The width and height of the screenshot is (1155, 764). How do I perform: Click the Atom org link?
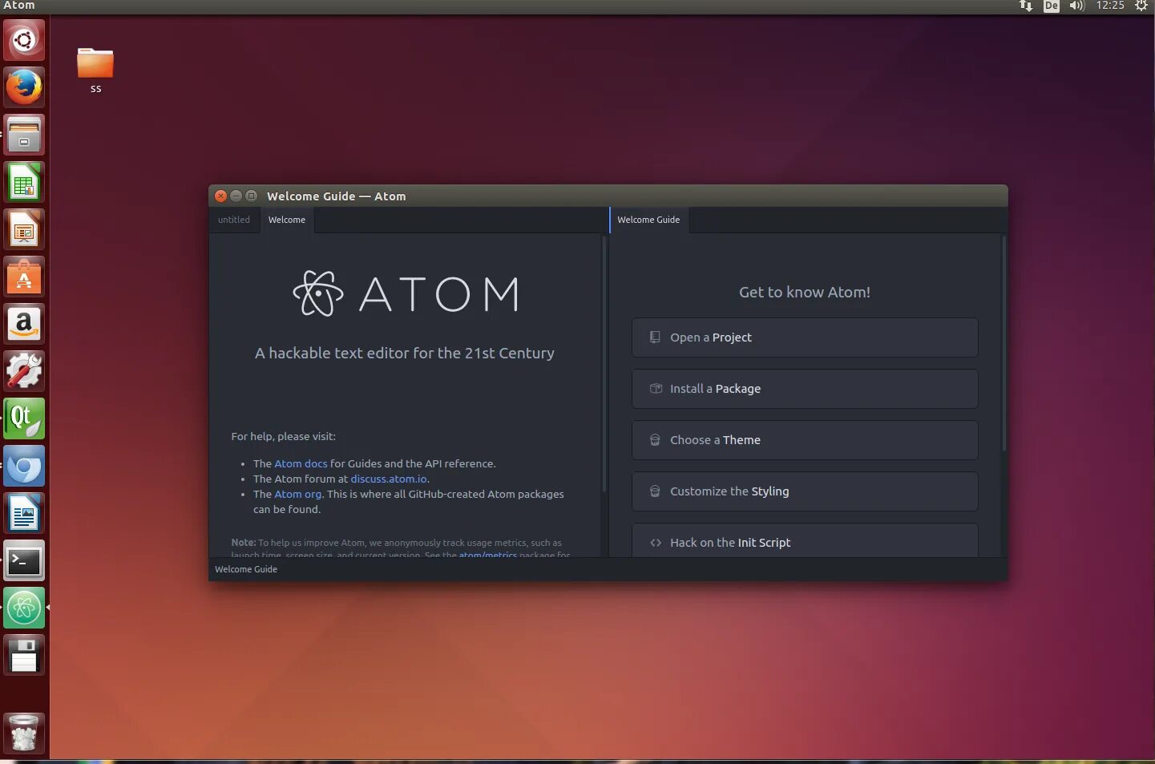coord(297,494)
